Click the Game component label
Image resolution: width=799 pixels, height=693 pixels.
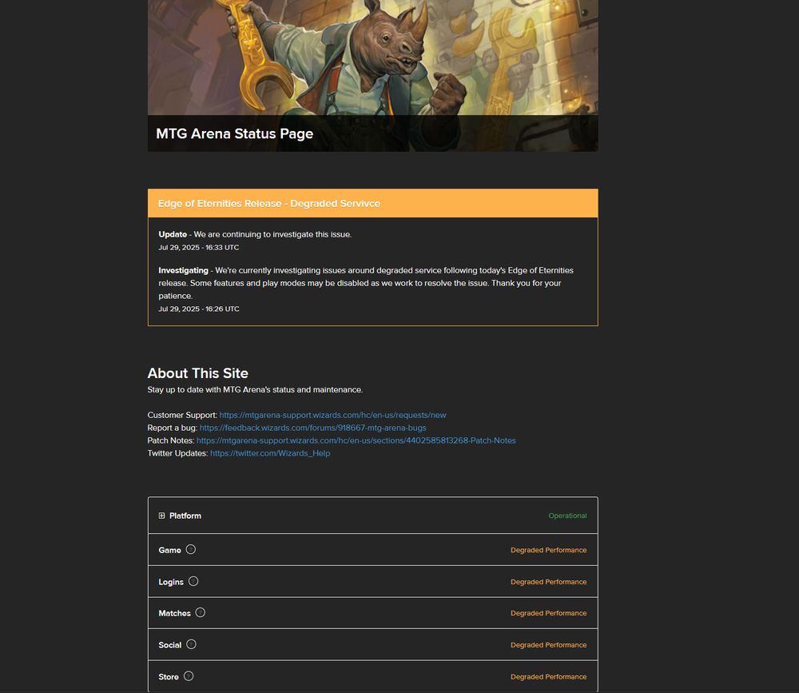pyautogui.click(x=169, y=550)
